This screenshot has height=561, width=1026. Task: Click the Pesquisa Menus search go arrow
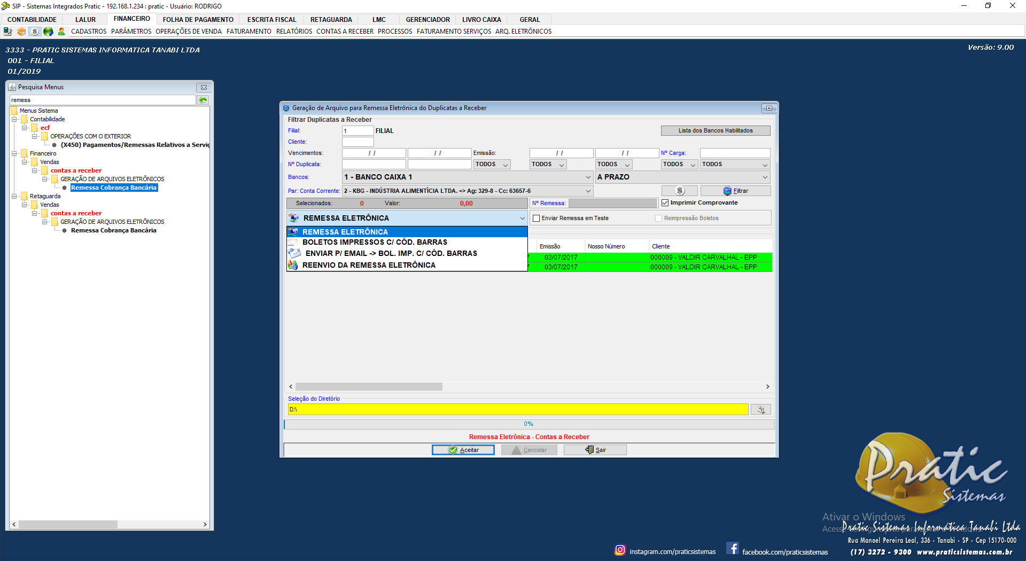tap(203, 100)
